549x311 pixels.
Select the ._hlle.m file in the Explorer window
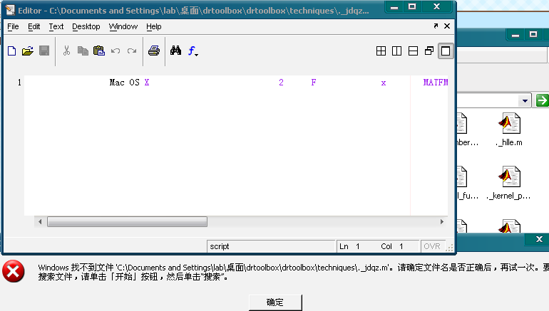510,130
